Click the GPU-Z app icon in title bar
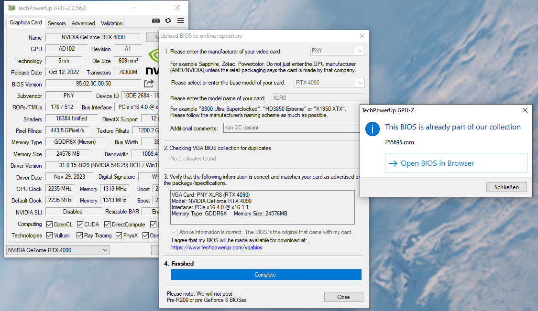 pos(11,8)
